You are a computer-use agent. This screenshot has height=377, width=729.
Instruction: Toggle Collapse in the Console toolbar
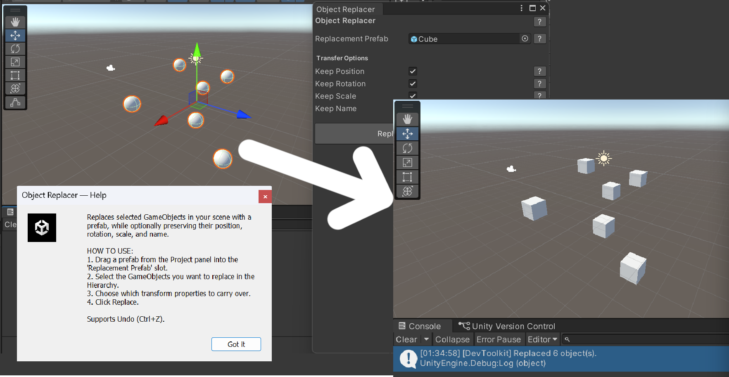pos(452,339)
